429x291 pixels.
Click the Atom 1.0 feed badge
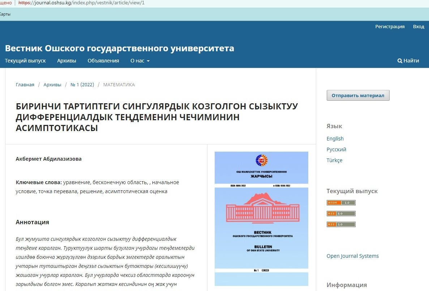coord(341,203)
